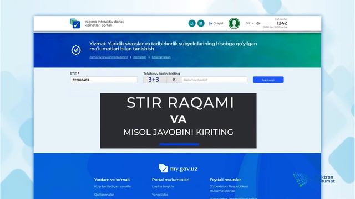This screenshot has height=199, width=355.
Task: Click the footer my.gov.uz logo
Action: [x=178, y=168]
